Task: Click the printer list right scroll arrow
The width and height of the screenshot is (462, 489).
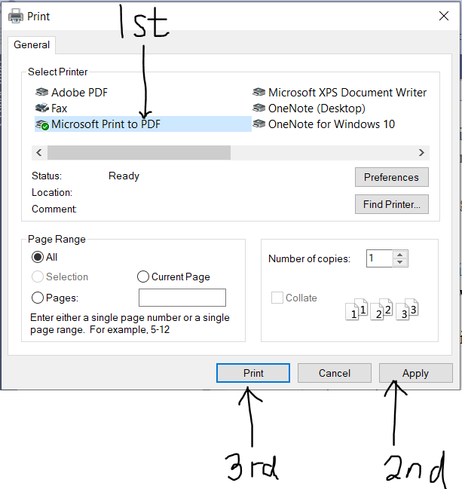Action: [421, 152]
